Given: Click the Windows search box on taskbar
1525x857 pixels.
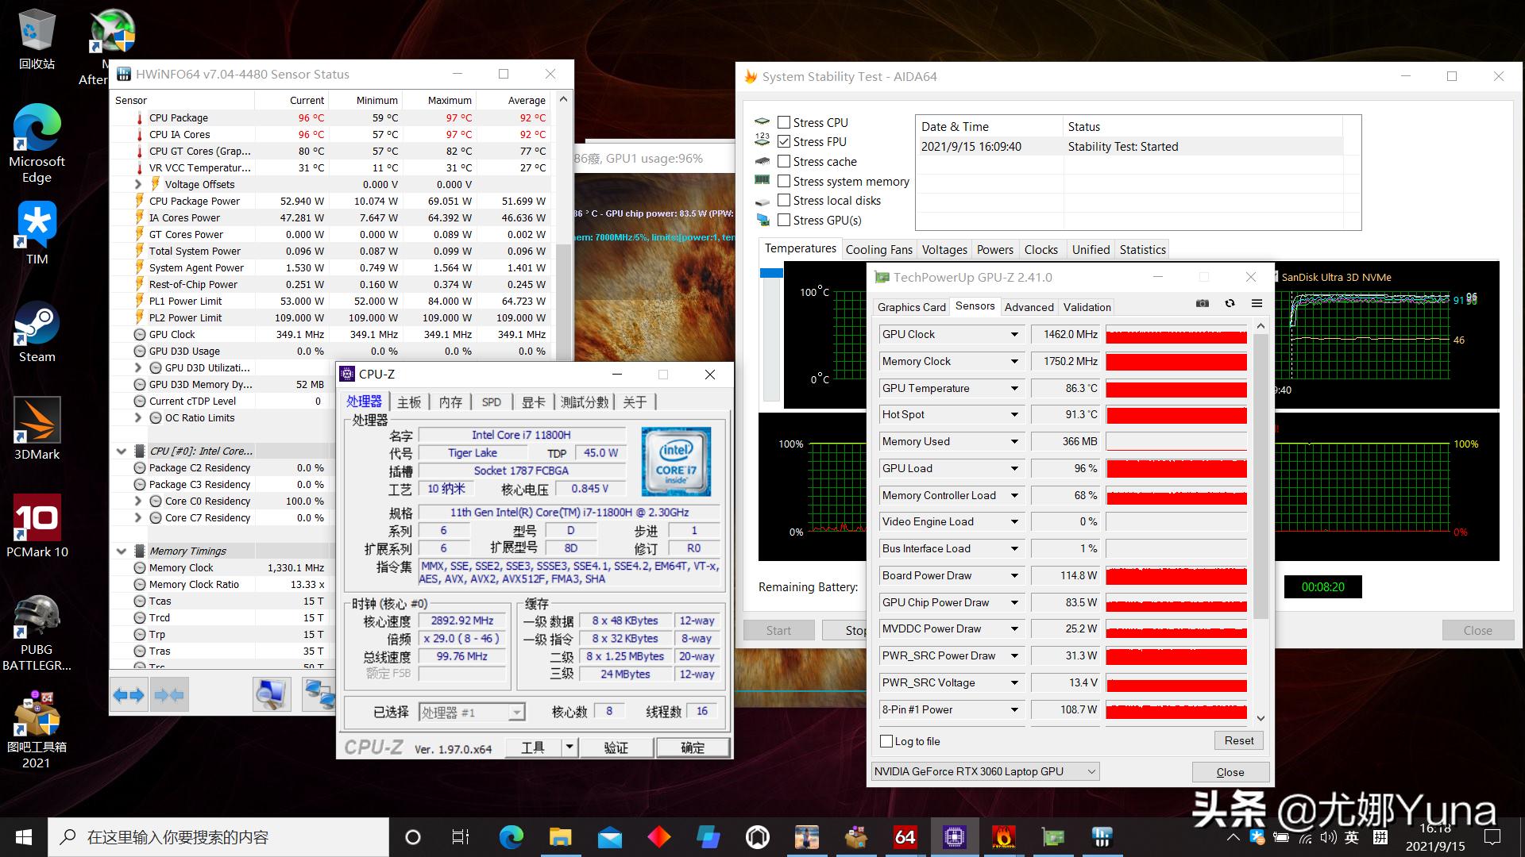Looking at the screenshot, I should [219, 836].
